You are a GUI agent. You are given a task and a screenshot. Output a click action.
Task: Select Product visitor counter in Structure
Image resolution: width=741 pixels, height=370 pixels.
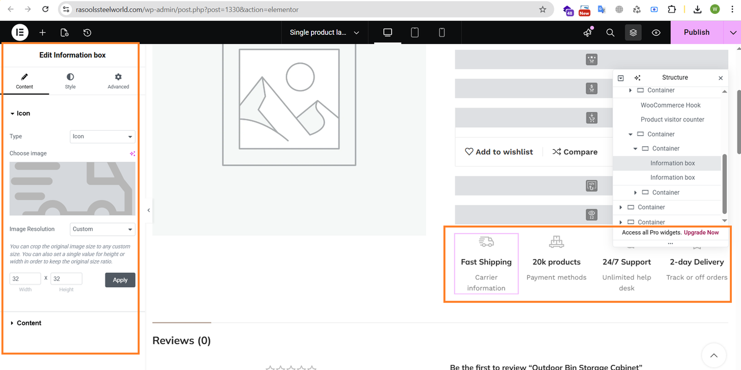(672, 120)
